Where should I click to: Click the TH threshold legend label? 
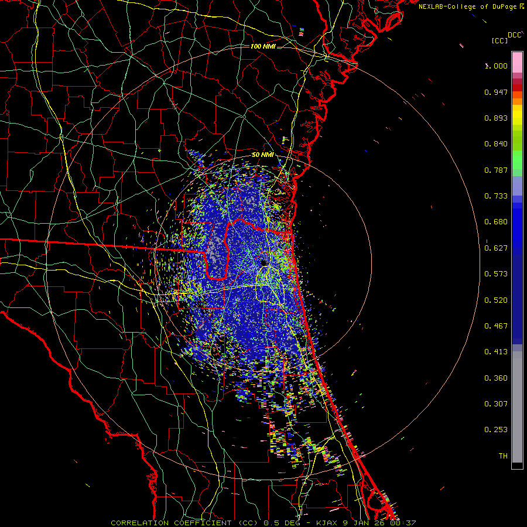point(503,456)
